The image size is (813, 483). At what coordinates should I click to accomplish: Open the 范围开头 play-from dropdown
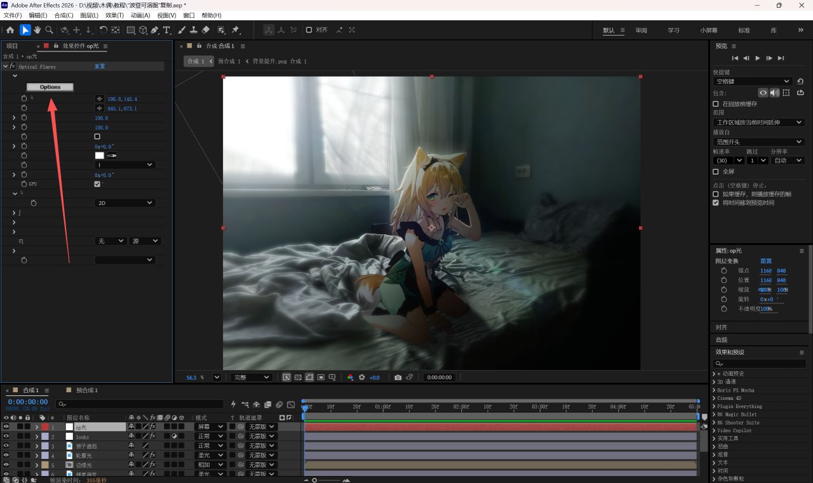point(758,142)
